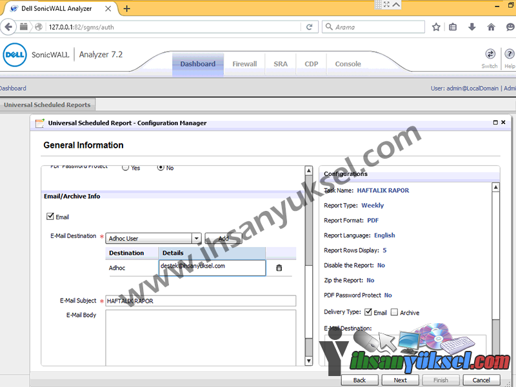Click the Back button

[359, 380]
